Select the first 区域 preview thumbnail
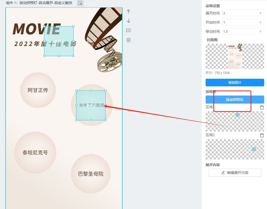The width and height of the screenshot is (267, 209). (235, 121)
